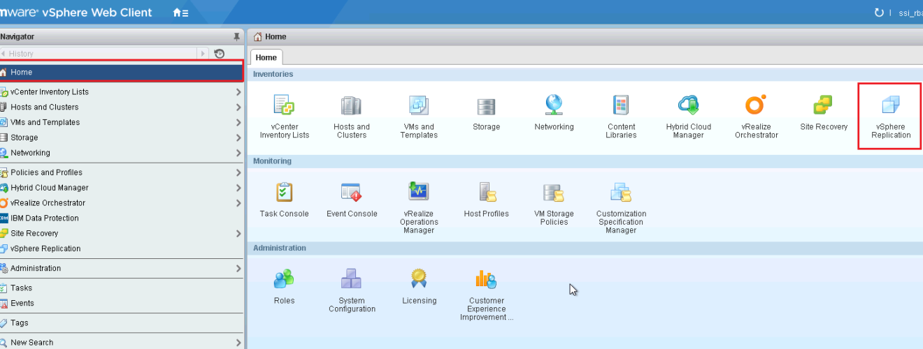Open Tags in the Navigator

click(122, 323)
